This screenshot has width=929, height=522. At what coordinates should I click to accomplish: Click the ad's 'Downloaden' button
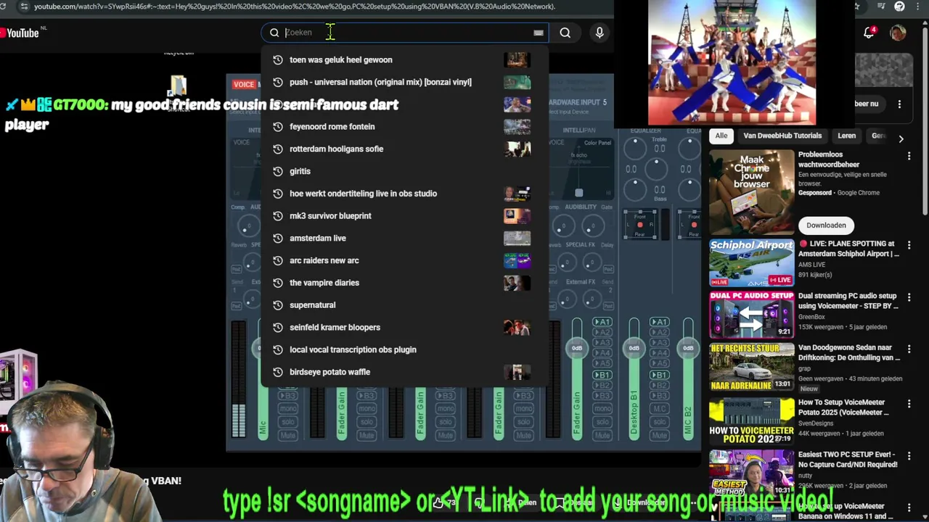826,225
